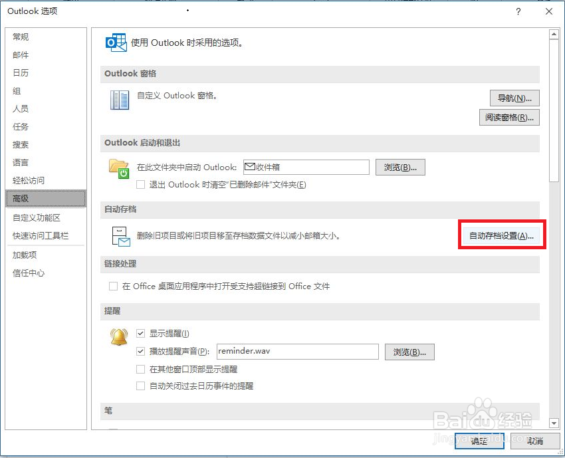Viewport: 565px width, 458px height.
Task: Select 搜索 category
Action: (46, 144)
